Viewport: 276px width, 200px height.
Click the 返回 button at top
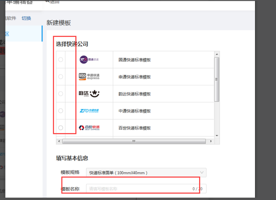[52, 2]
